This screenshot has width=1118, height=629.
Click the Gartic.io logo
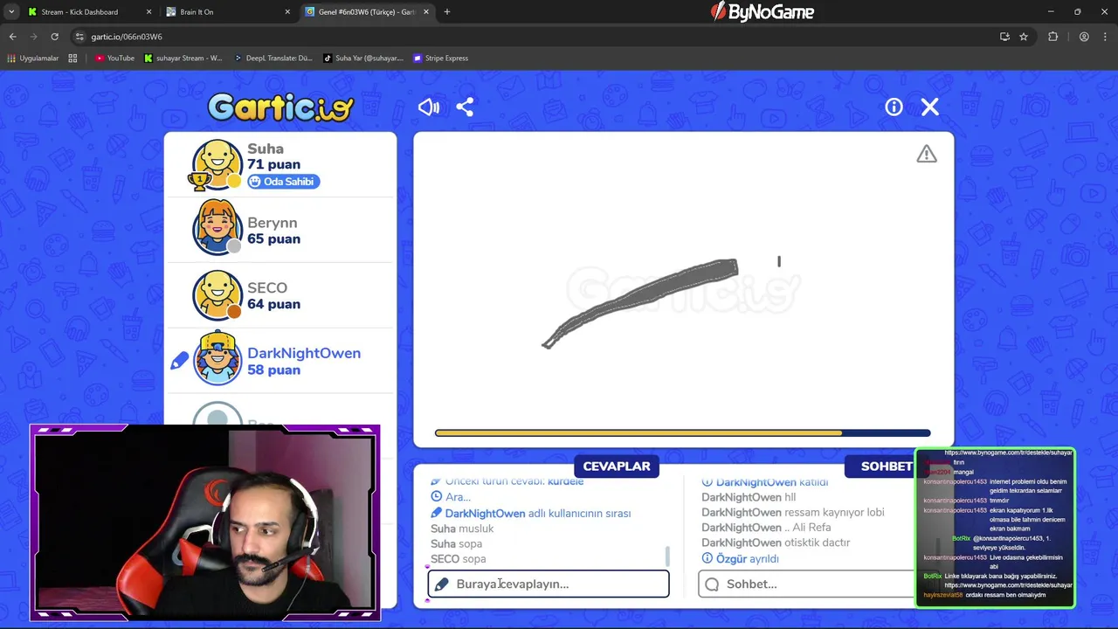(280, 107)
